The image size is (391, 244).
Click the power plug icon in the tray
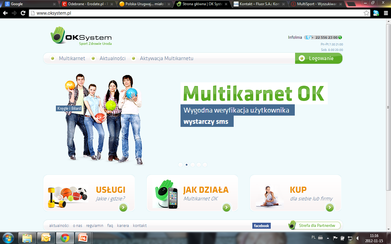click(343, 238)
